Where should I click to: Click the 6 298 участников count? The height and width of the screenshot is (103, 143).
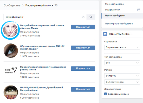pos(29,98)
